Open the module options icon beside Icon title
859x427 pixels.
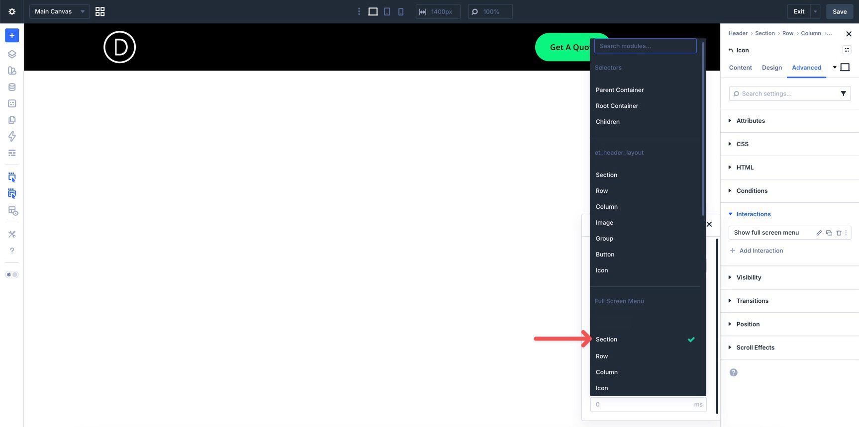pyautogui.click(x=847, y=50)
